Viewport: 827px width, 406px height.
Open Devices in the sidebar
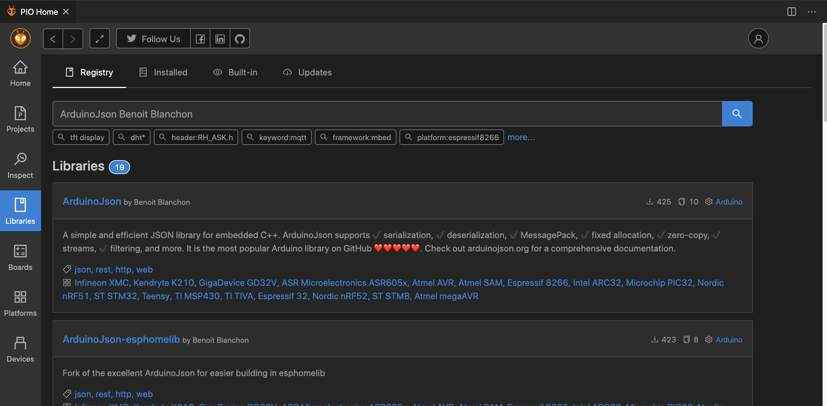[20, 349]
